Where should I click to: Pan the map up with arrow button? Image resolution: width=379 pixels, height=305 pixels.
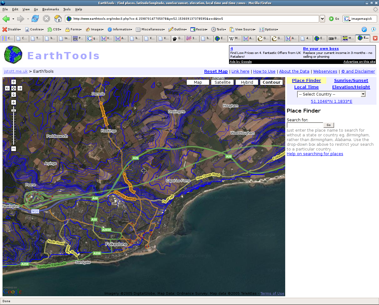point(13,82)
